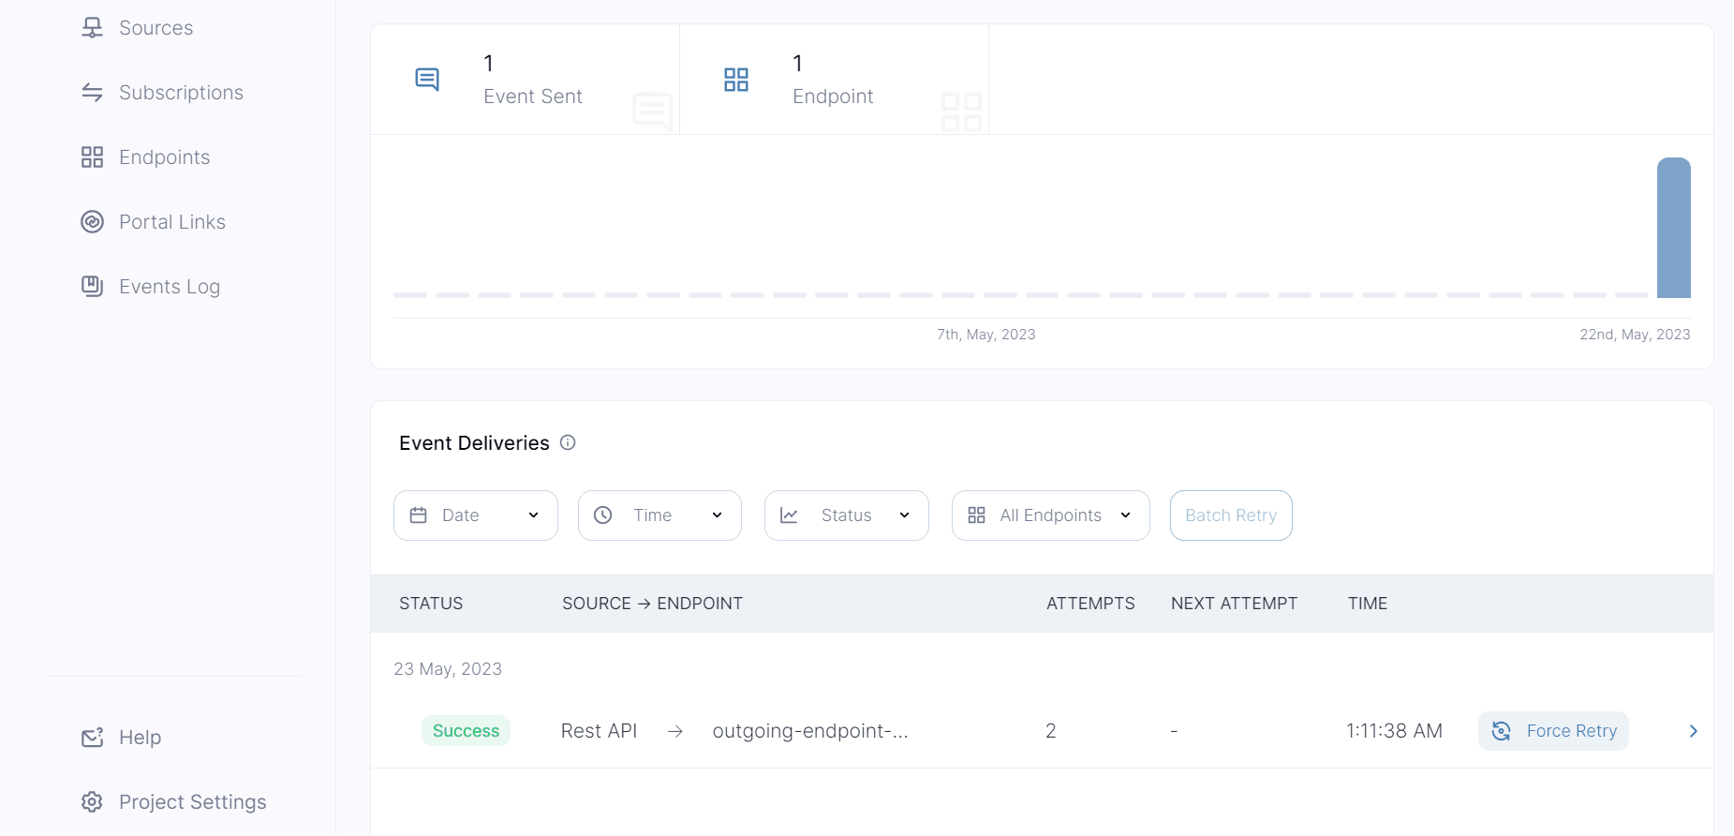This screenshot has width=1734, height=836.
Task: Click the Event Deliveries info icon
Action: pos(568,442)
